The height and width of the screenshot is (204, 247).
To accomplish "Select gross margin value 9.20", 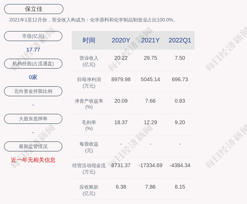I will click(x=180, y=122).
